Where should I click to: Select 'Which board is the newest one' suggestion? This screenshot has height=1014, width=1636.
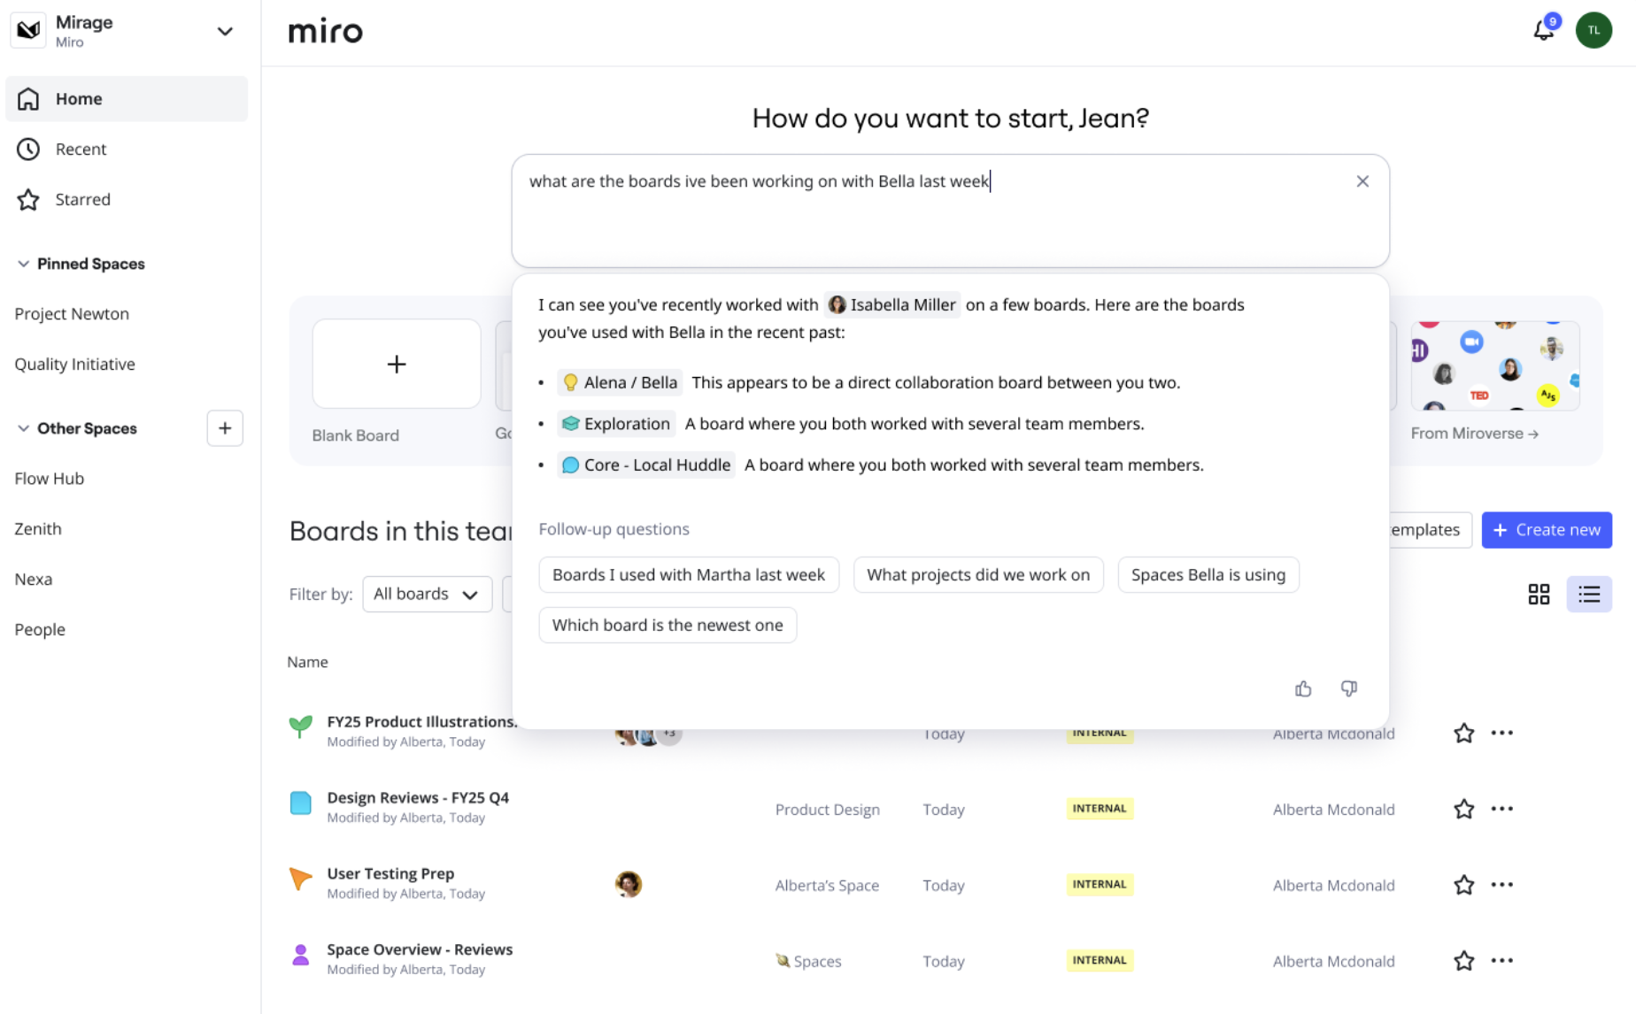tap(667, 625)
